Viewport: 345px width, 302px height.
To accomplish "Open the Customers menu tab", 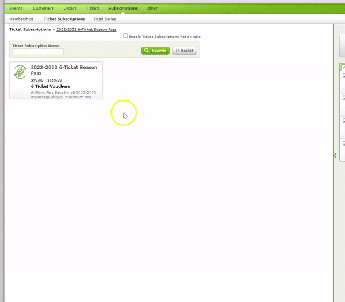I will 43,9.
